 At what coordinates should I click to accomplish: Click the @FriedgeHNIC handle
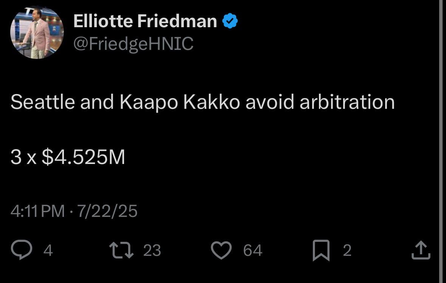pos(133,44)
